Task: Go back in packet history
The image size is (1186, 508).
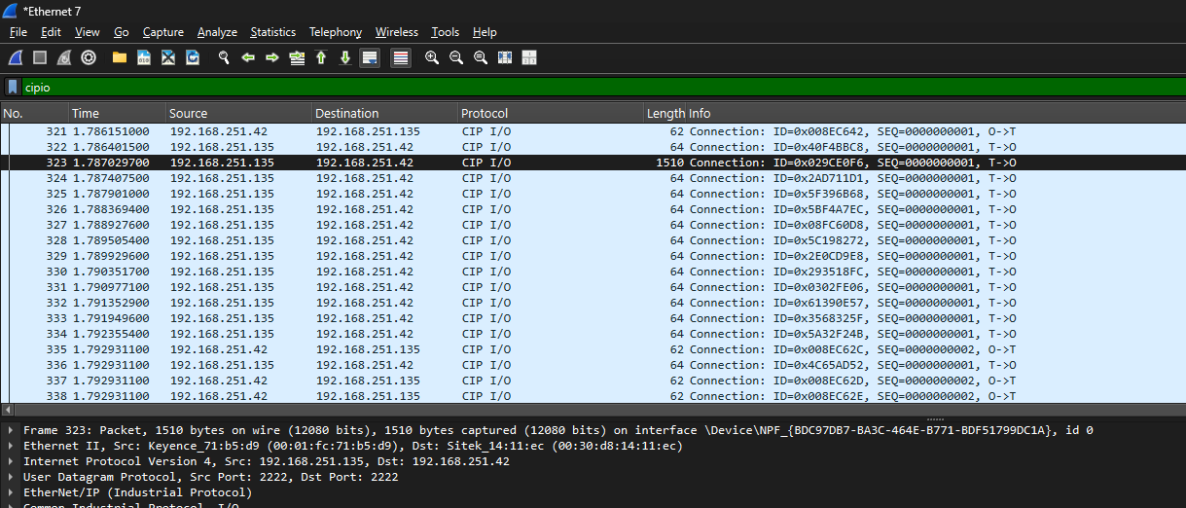Action: coord(248,57)
